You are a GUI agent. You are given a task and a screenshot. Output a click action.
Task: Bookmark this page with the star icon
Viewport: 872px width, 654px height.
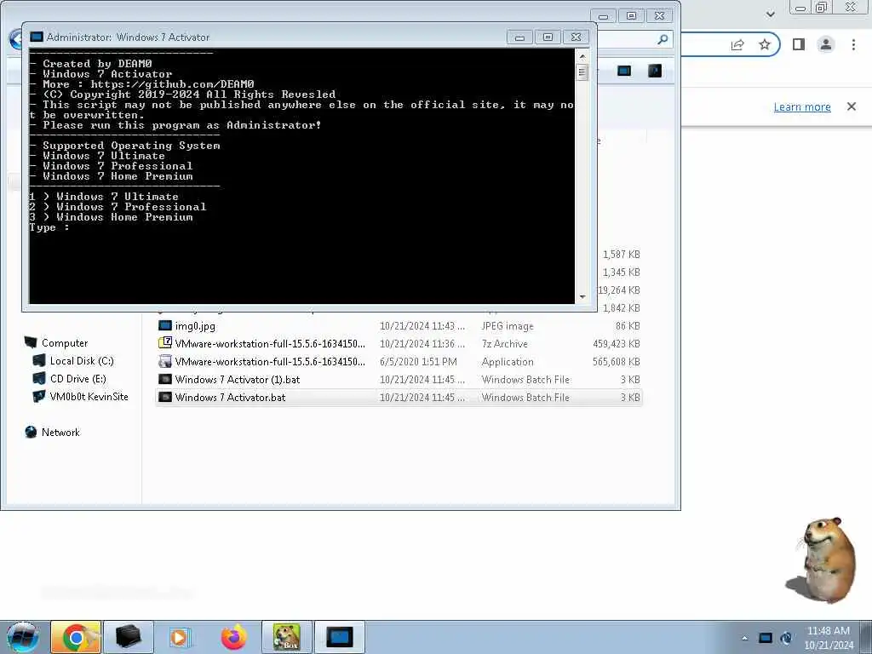[765, 44]
